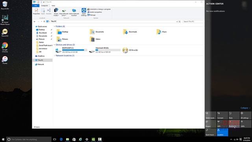Open the Settings gear on taskbar
This screenshot has height=142, width=252.
87,139
